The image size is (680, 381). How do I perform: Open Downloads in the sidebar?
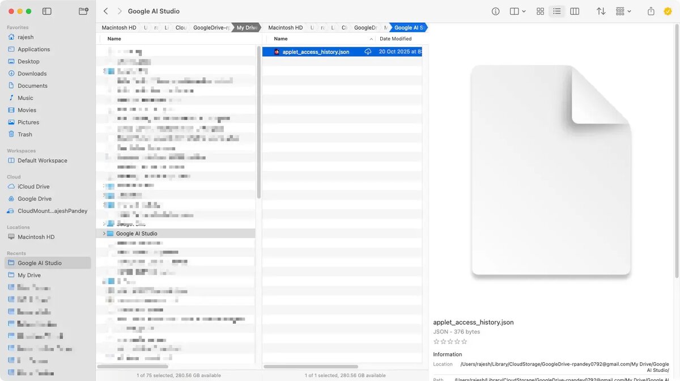(x=32, y=74)
